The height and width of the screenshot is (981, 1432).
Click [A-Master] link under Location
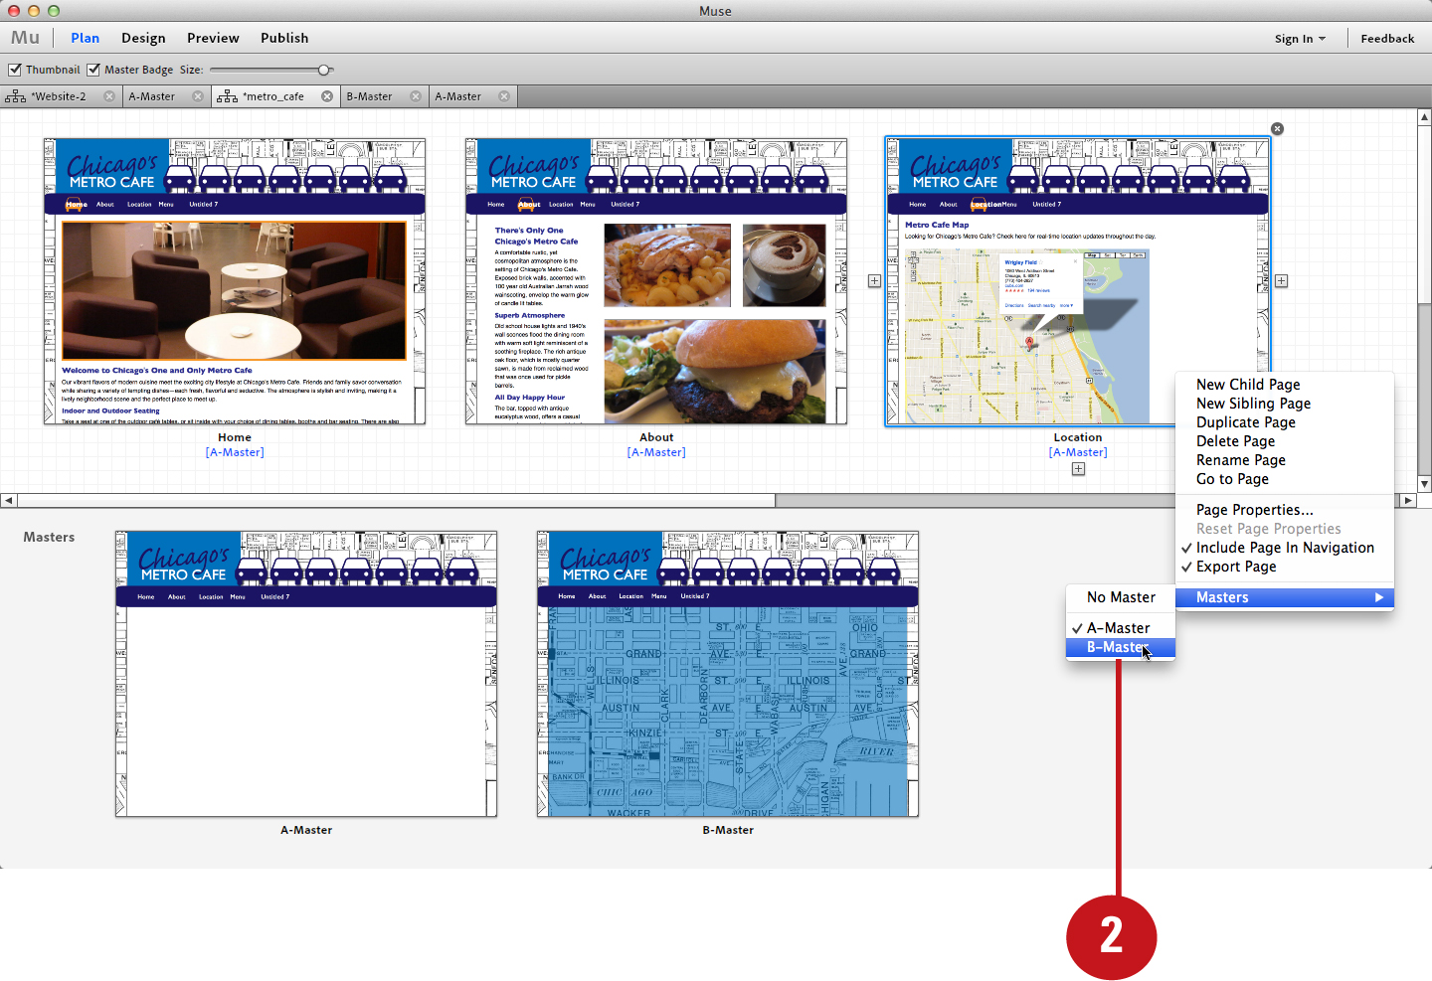(x=1078, y=452)
